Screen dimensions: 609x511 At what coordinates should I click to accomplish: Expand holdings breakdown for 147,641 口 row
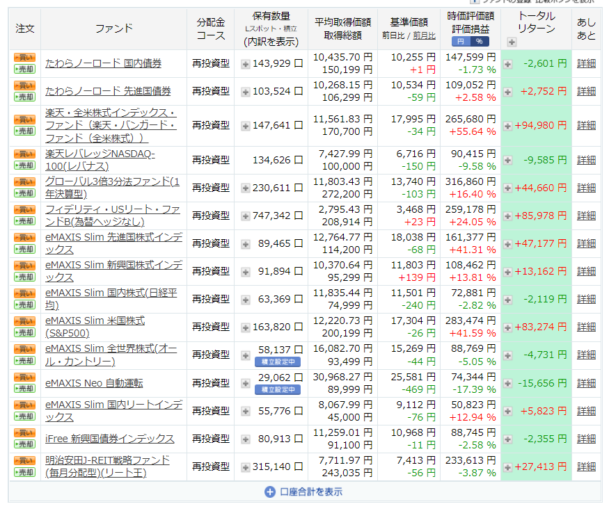click(x=246, y=126)
